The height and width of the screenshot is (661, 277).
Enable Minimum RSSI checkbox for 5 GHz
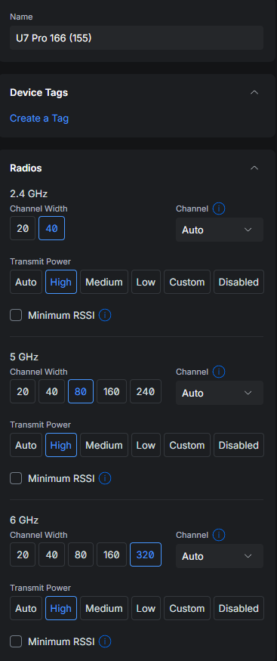16,478
